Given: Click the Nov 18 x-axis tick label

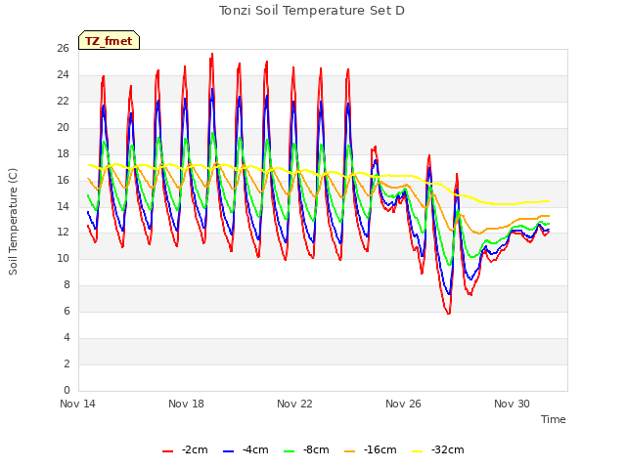Looking at the screenshot, I should 186,404.
